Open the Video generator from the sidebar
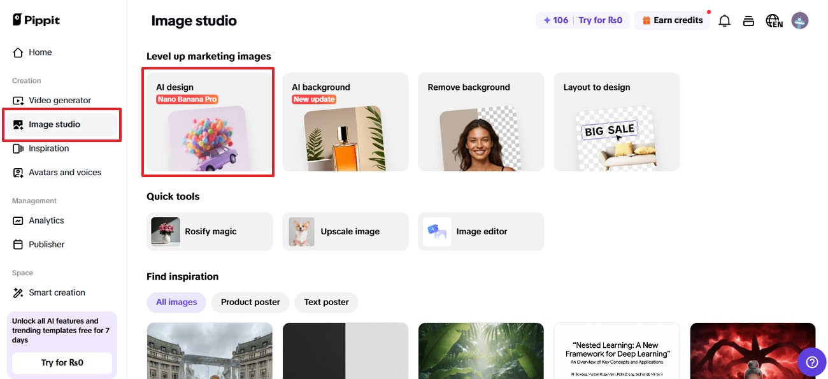Image resolution: width=828 pixels, height=379 pixels. (x=59, y=100)
